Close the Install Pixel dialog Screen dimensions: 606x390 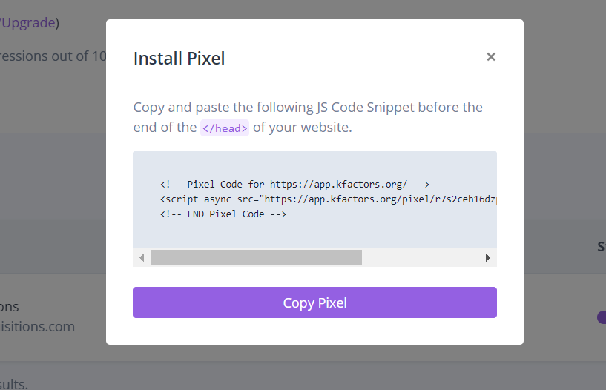(x=491, y=57)
